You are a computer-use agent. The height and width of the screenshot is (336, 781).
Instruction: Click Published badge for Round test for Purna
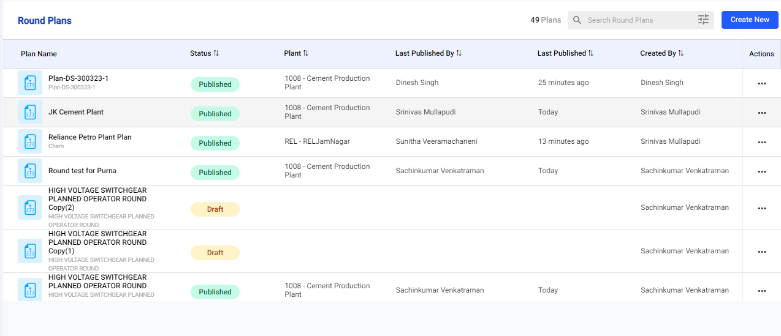coord(215,173)
